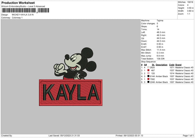Select the 'EndX:' value 0.00 in
Viewport: 195px width, 138px height.
[x=160, y=44]
